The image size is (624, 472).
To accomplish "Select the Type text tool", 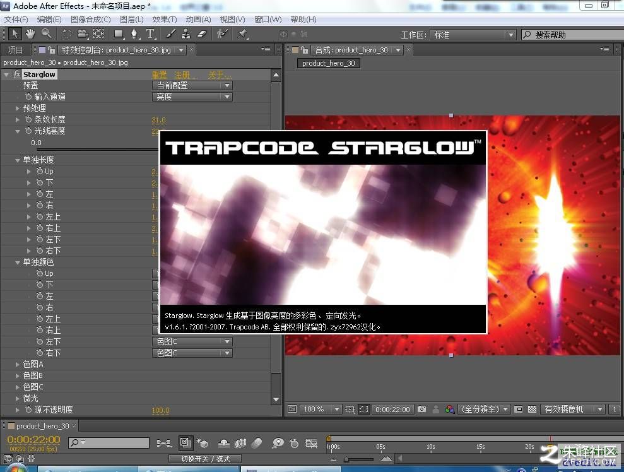I will click(x=150, y=34).
